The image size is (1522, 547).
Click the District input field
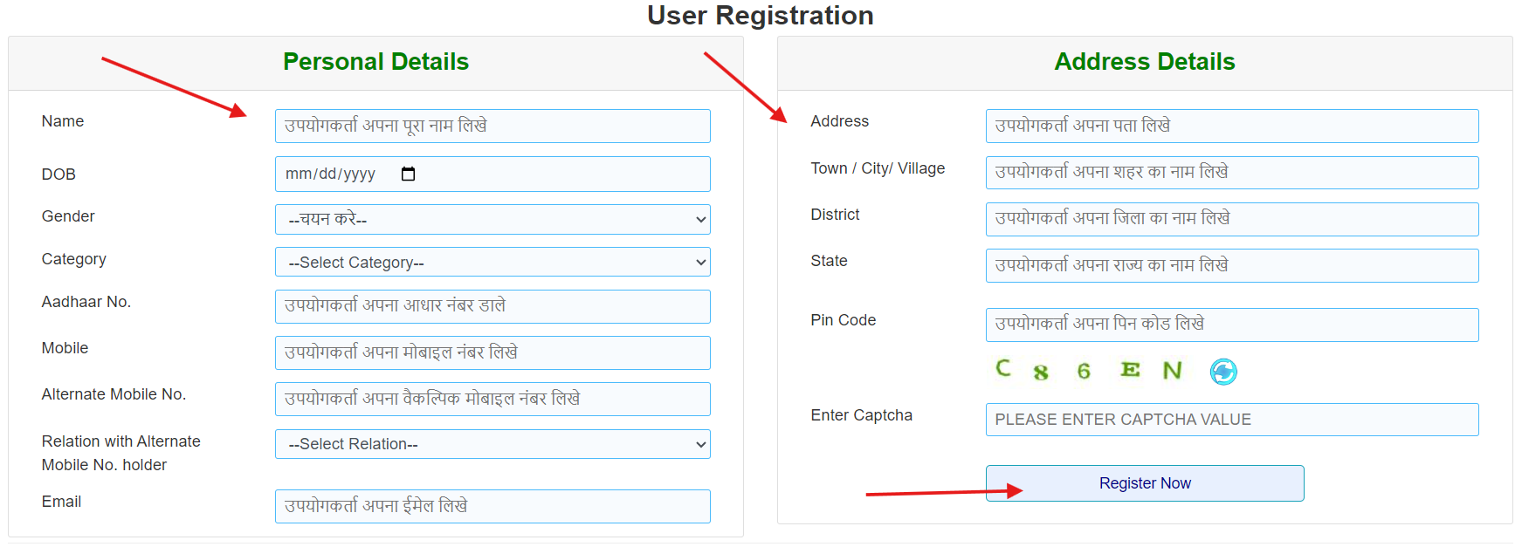point(1231,219)
